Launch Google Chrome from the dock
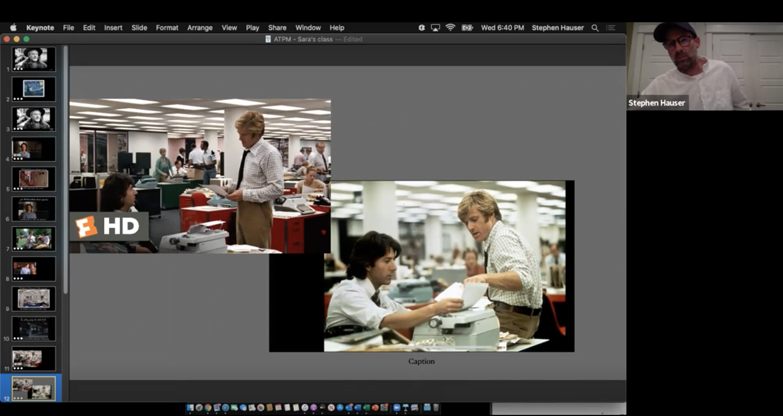783x416 pixels. click(208, 408)
